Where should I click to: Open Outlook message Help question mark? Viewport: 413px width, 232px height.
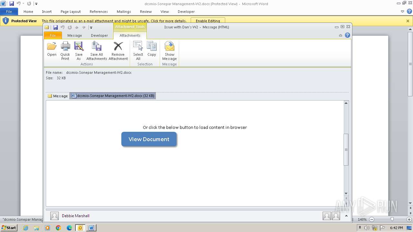[348, 35]
